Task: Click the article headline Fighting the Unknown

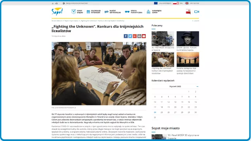Action: pyautogui.click(x=98, y=29)
